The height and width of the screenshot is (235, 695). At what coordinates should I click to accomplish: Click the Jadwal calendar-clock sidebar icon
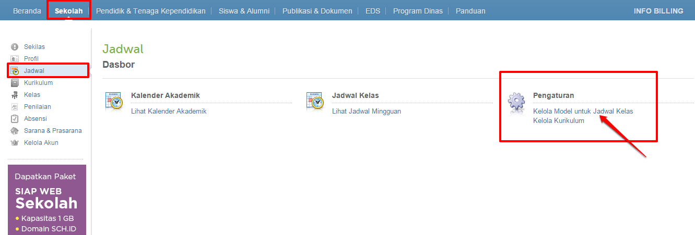click(15, 71)
